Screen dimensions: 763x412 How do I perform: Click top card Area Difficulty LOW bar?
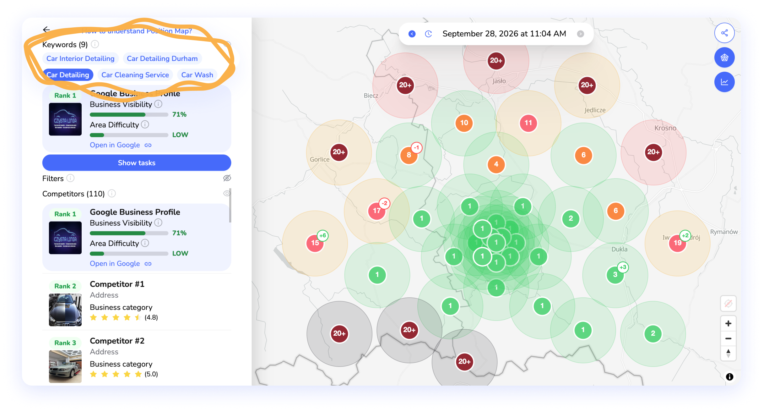[x=129, y=135]
